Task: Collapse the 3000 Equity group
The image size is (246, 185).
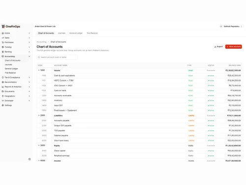Action: coord(39,146)
